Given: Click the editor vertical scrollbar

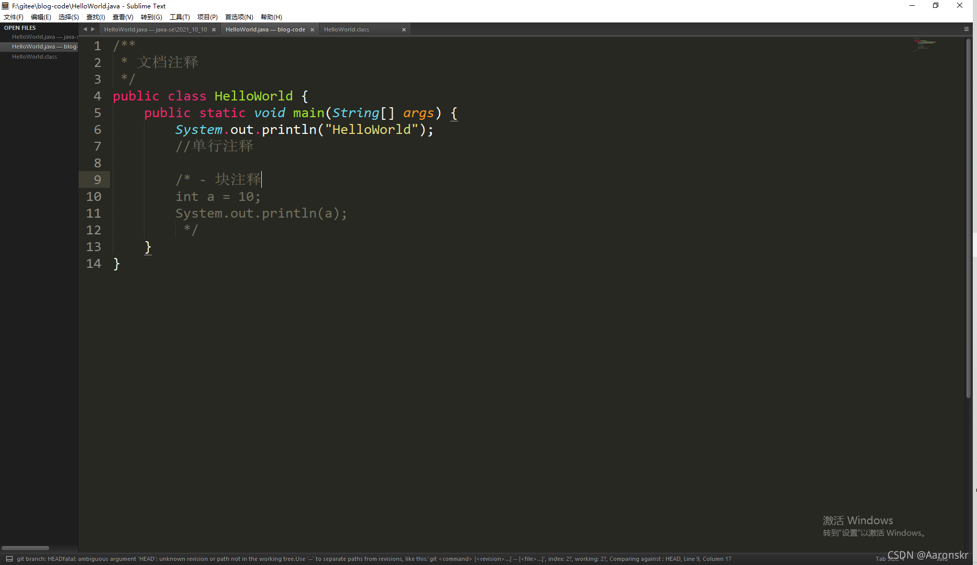Looking at the screenshot, I should [969, 218].
